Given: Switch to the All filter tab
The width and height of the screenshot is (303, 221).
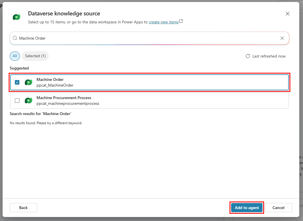Looking at the screenshot, I should pos(15,56).
